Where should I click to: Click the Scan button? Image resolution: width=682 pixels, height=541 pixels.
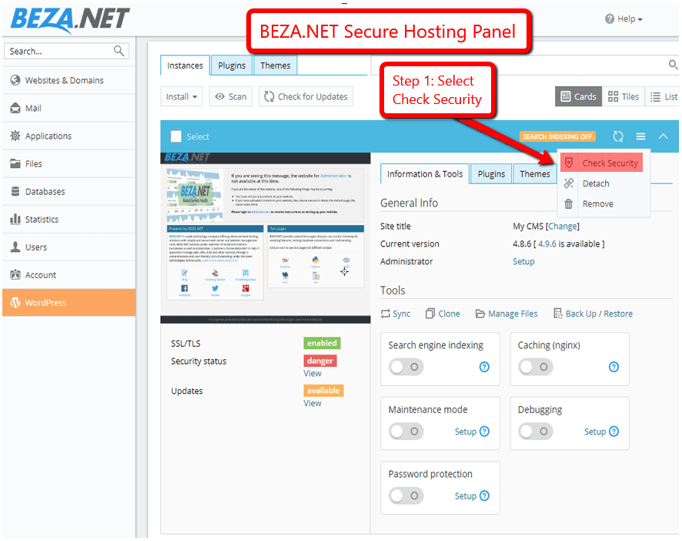(231, 96)
